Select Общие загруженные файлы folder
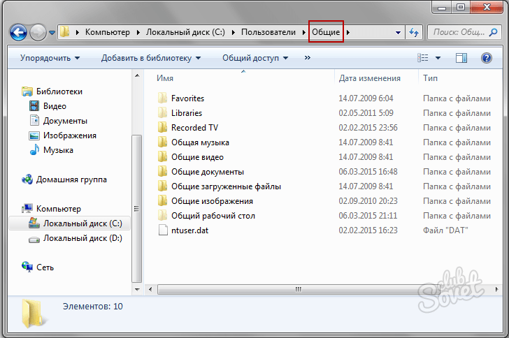The height and width of the screenshot is (338, 509). 226,186
